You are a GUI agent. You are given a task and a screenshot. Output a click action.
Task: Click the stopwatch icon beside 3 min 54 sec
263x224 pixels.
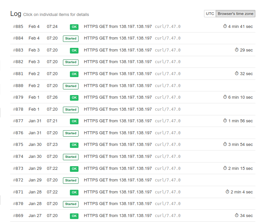point(225,145)
